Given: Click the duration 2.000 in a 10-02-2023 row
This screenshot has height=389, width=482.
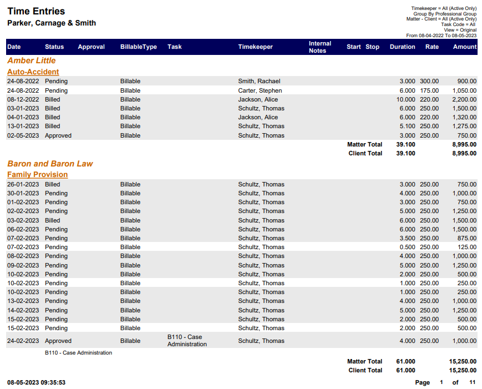Looking at the screenshot, I should [407, 274].
